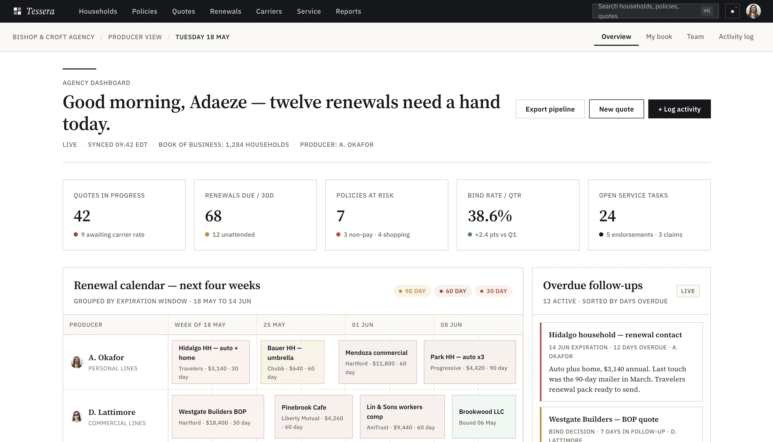The height and width of the screenshot is (442, 773).
Task: Open the Policies menu
Action: point(144,11)
